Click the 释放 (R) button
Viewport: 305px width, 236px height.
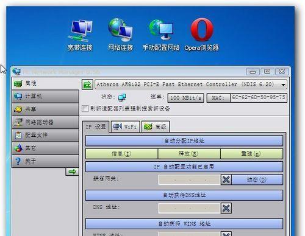pos(189,154)
